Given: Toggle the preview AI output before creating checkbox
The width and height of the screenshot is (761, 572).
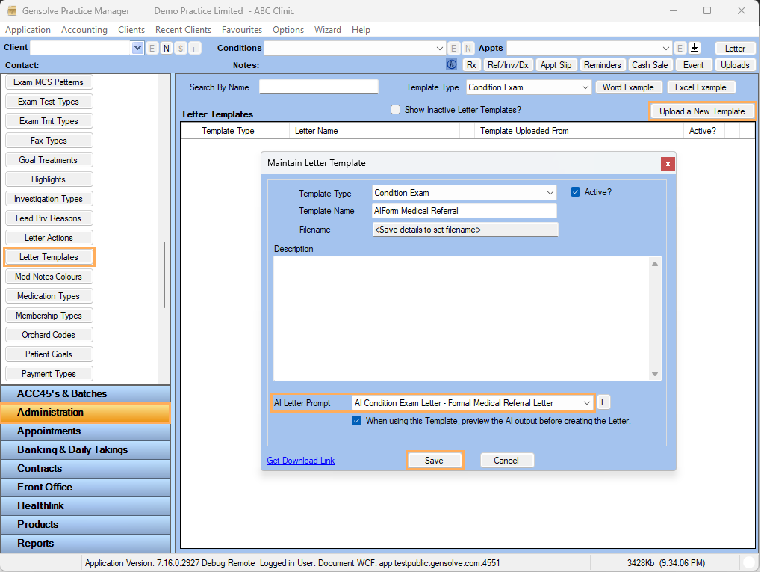Looking at the screenshot, I should tap(357, 421).
